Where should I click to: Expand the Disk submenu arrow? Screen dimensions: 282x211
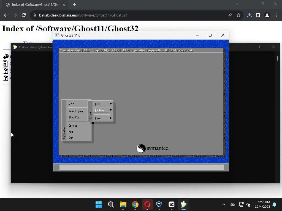pos(111,104)
